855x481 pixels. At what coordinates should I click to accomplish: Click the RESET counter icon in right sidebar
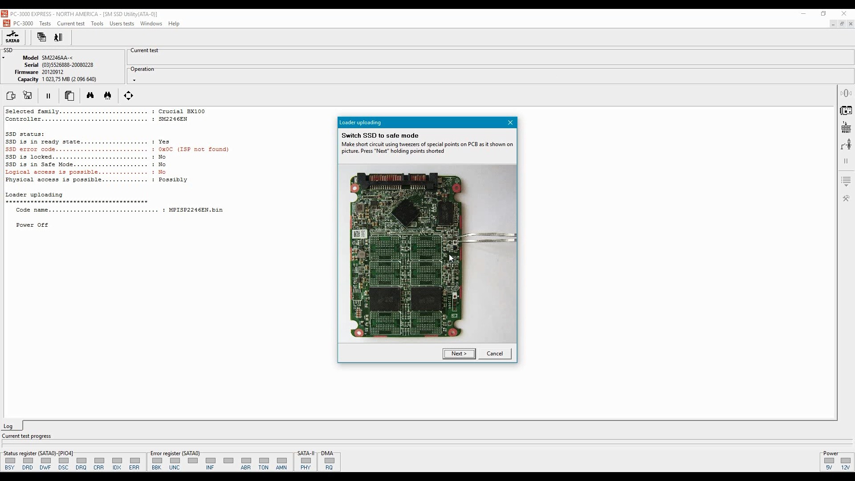(846, 127)
